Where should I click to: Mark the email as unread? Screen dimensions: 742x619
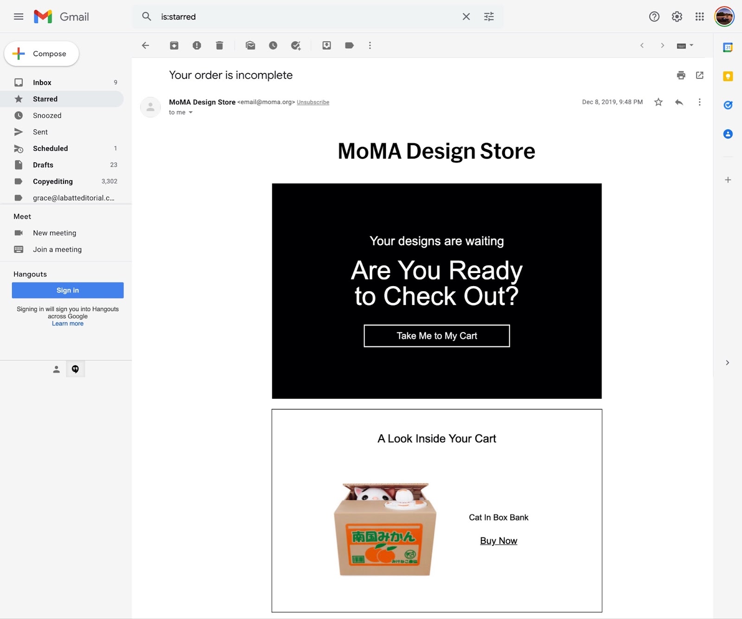click(250, 45)
